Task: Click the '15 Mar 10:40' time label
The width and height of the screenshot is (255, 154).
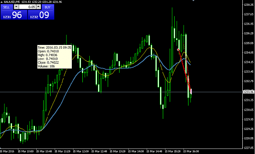Action: point(44,152)
